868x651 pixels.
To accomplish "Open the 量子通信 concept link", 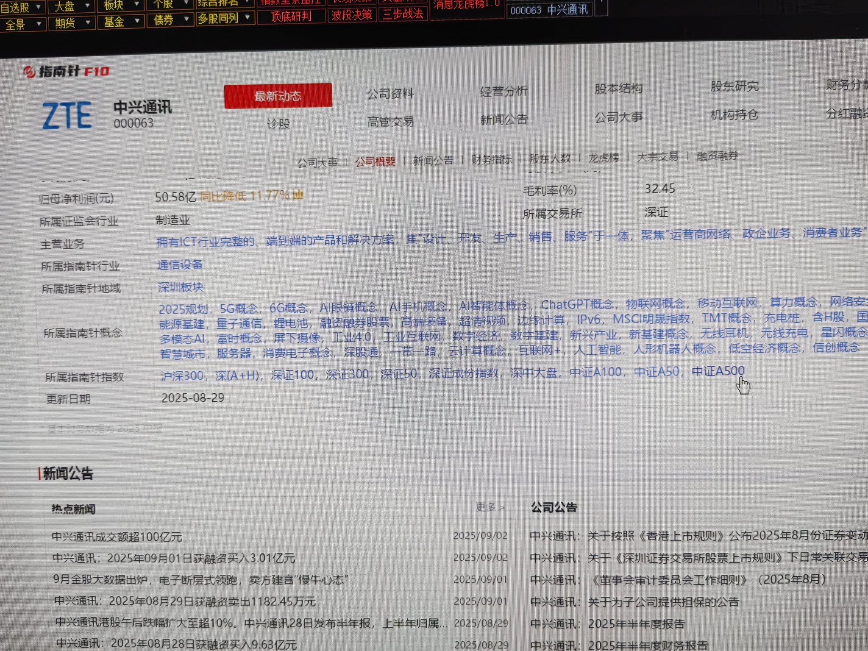I will point(239,324).
